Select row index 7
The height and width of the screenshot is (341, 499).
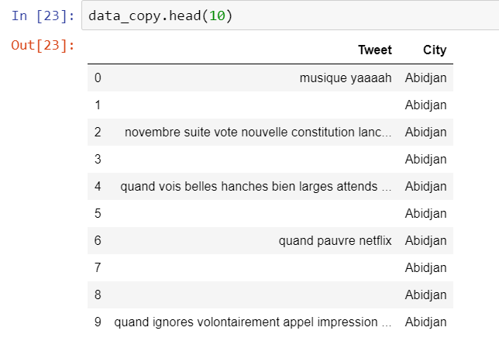coord(98,267)
